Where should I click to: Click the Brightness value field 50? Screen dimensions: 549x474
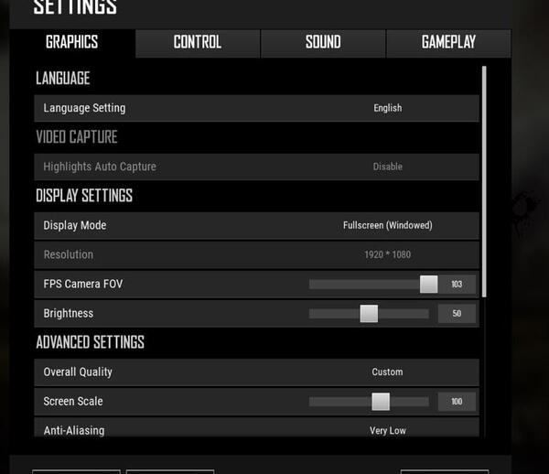pyautogui.click(x=457, y=313)
